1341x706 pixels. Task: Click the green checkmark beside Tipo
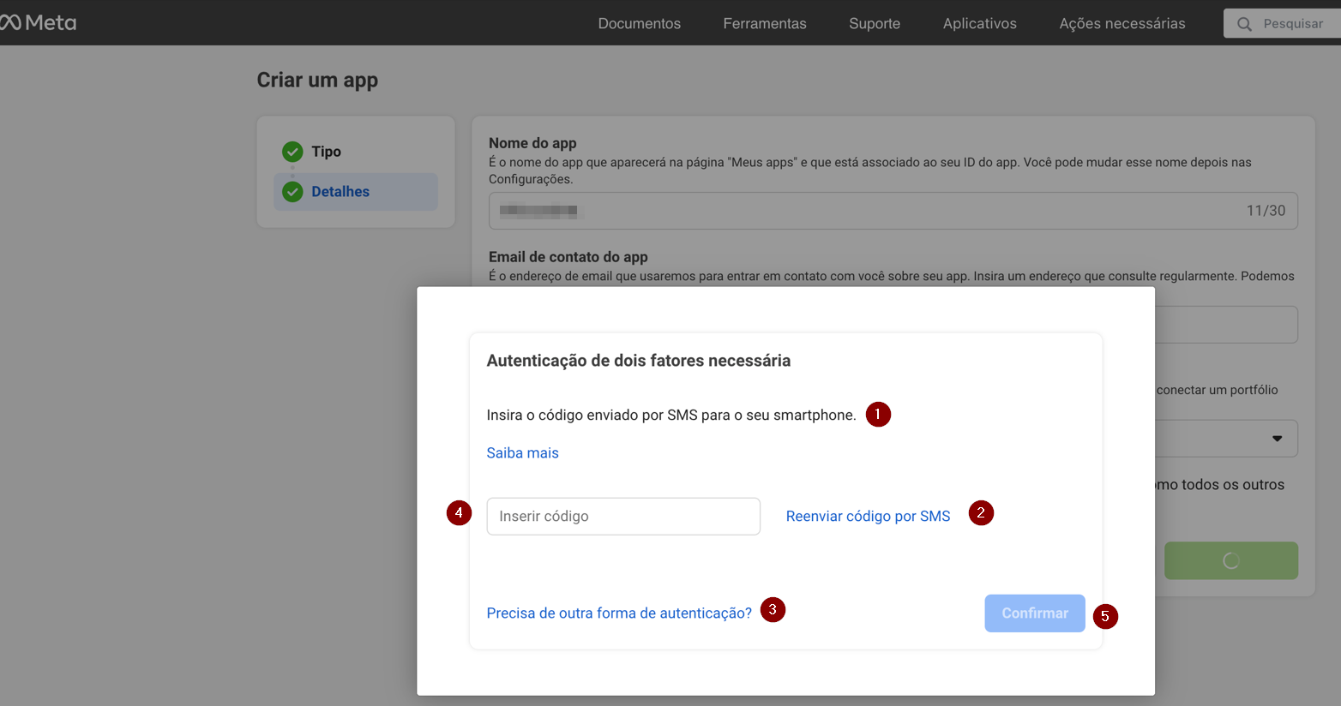pyautogui.click(x=292, y=152)
